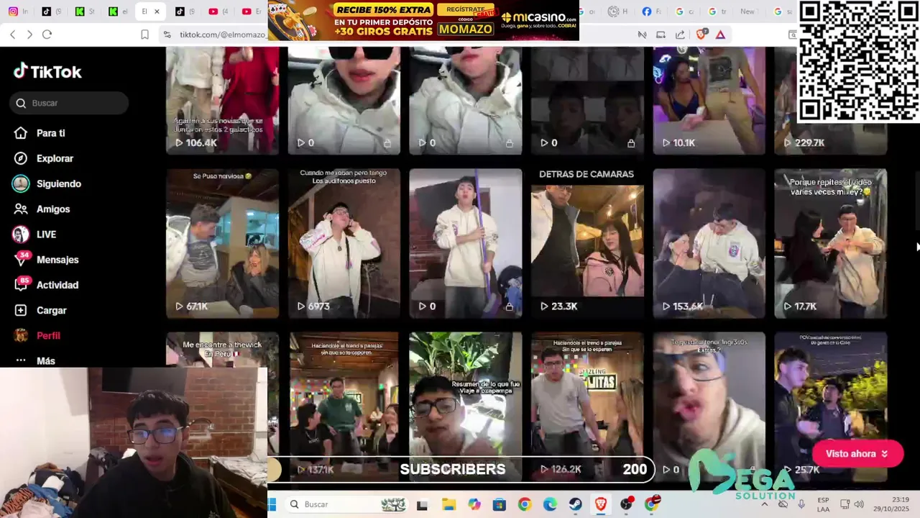Open Actividad notifications with the 85 badge
920x518 pixels.
click(x=48, y=285)
